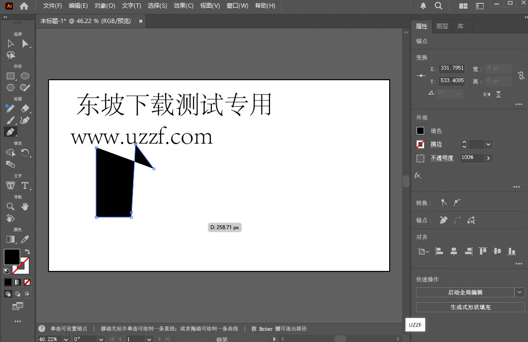Select the Rotate tool

coord(24,153)
